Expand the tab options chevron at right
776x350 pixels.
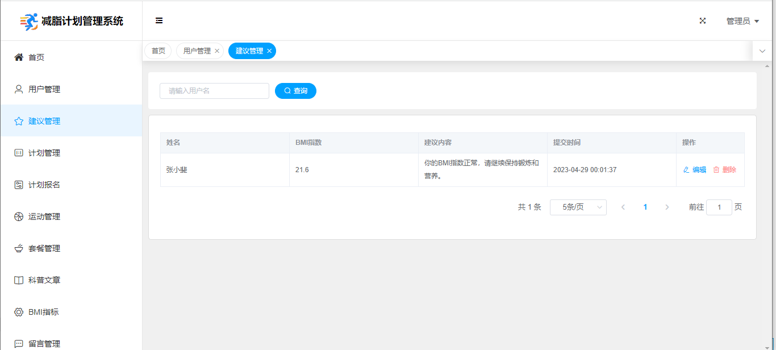tap(762, 51)
